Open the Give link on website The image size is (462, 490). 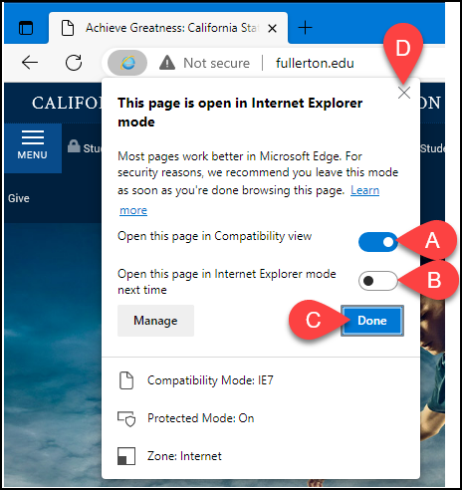point(19,198)
